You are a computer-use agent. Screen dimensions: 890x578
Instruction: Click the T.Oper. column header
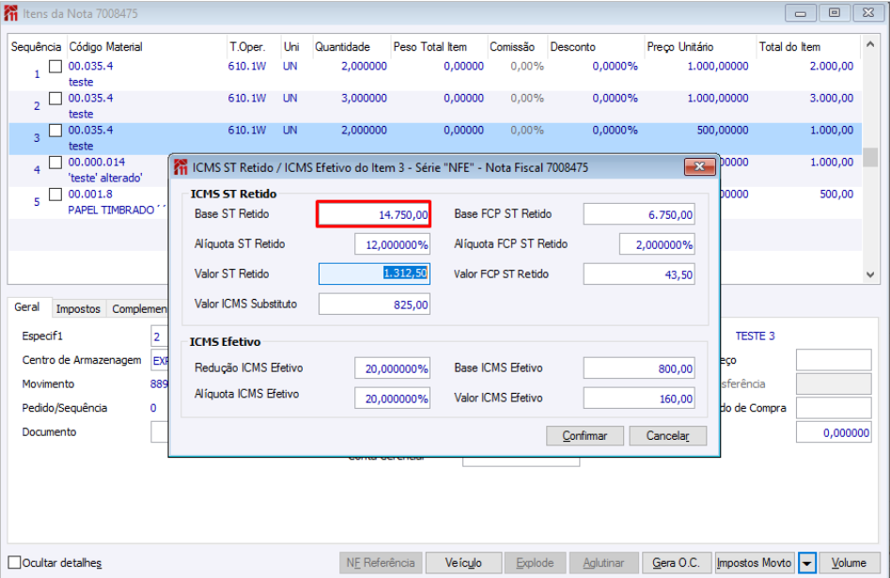(247, 47)
